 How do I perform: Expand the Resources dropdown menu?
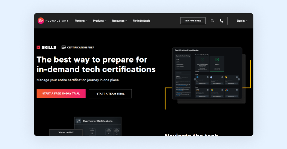point(120,21)
